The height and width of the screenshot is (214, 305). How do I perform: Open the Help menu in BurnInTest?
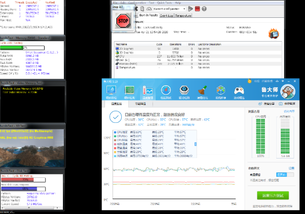(178, 2)
